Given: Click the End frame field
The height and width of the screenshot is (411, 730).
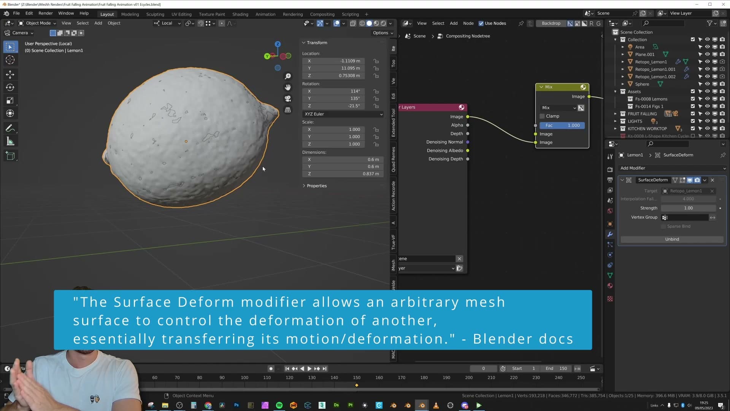Looking at the screenshot, I should tap(556, 369).
